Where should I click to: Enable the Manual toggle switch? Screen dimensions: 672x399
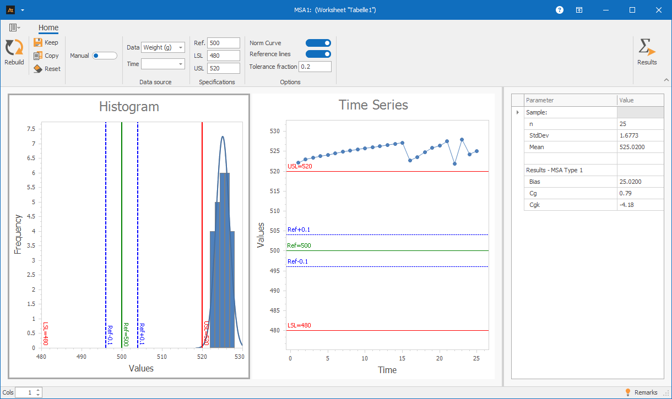pos(104,56)
